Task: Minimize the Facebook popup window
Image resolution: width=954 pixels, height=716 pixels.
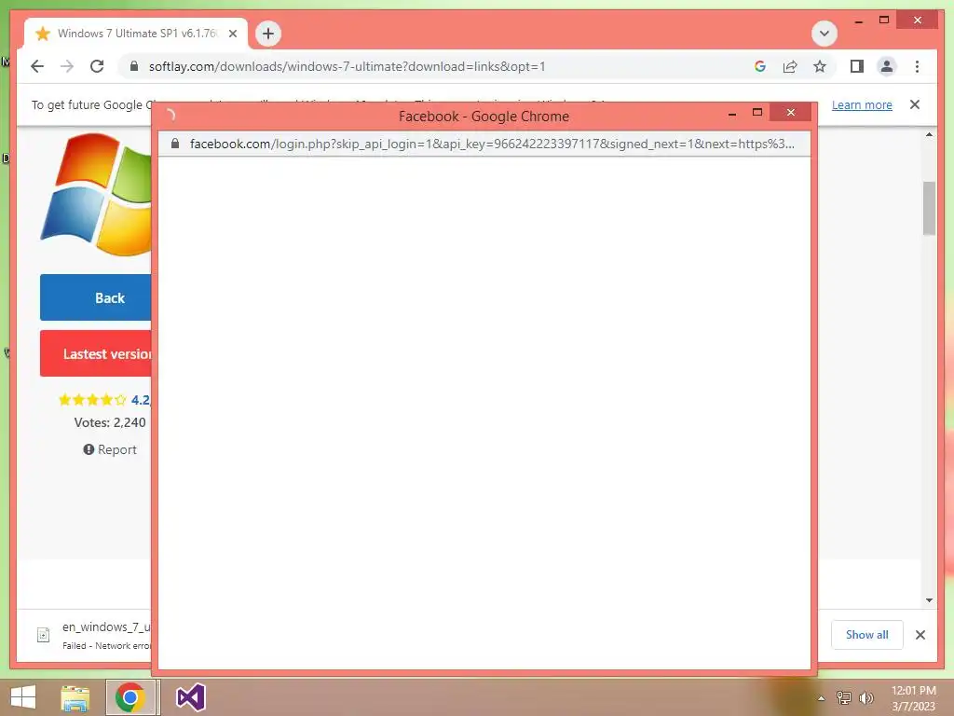Action: point(732,113)
